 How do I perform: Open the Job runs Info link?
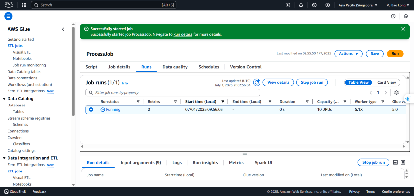pyautogui.click(x=125, y=83)
